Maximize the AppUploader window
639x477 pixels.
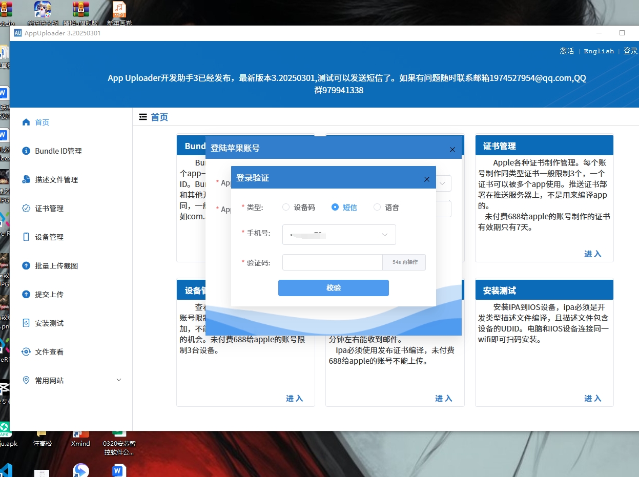point(622,33)
